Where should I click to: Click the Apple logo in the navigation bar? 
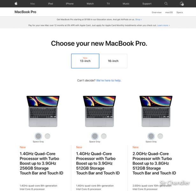coord(16,4)
